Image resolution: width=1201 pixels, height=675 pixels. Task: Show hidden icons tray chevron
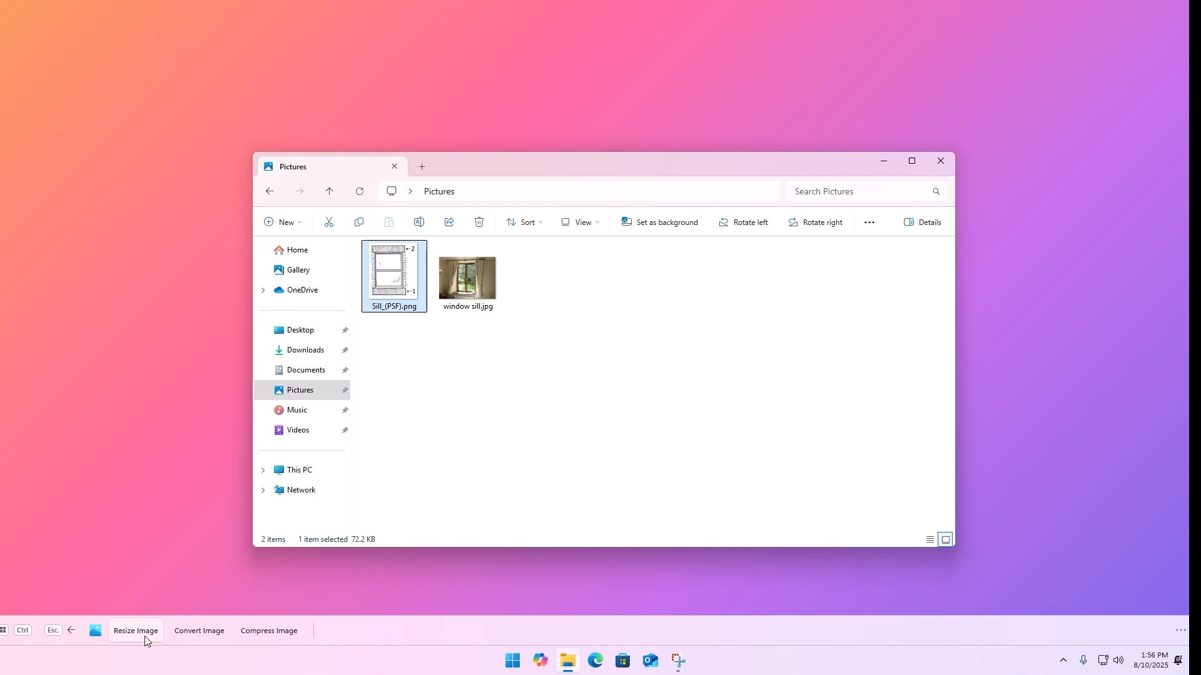[1063, 660]
